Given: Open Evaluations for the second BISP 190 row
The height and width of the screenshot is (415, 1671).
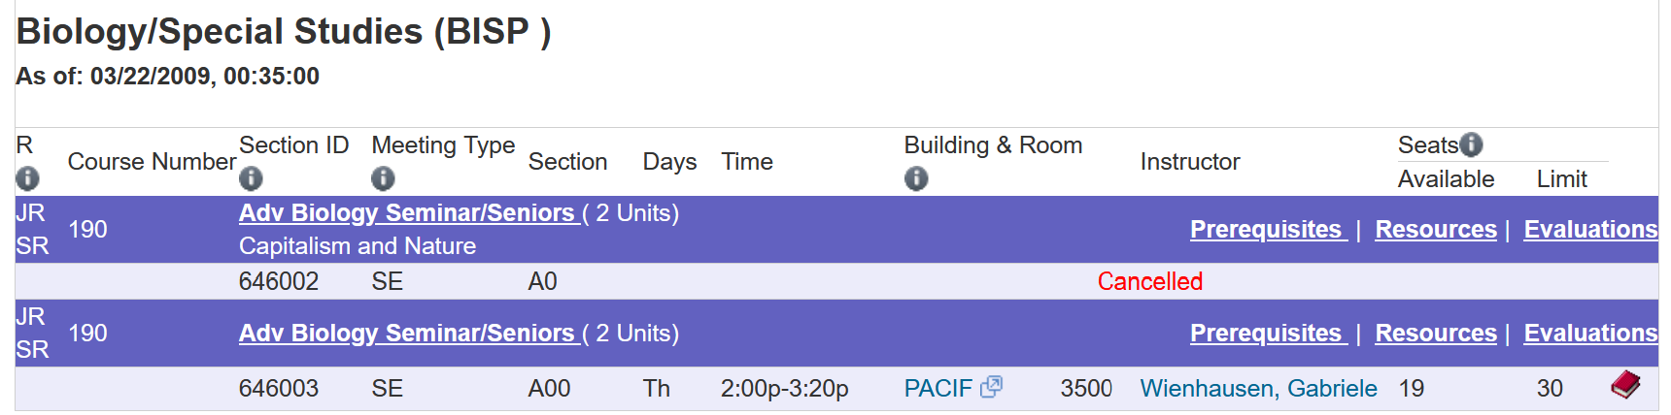Looking at the screenshot, I should [x=1590, y=333].
